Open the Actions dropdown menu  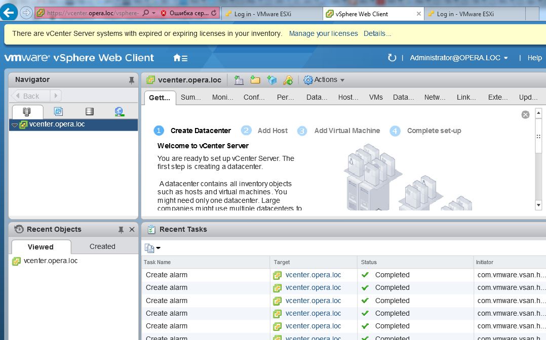tap(324, 80)
